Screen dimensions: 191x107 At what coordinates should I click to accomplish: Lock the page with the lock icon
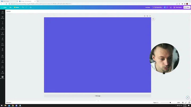145,16
